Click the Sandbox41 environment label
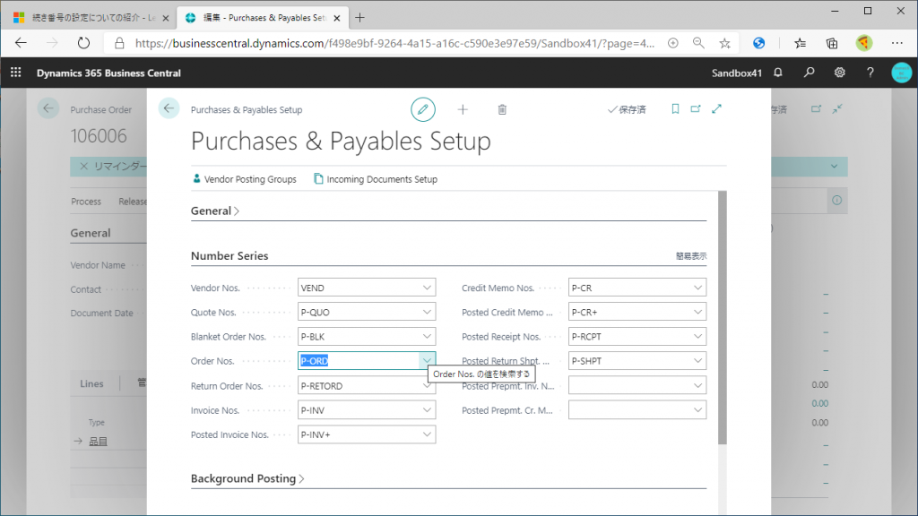Image resolution: width=918 pixels, height=516 pixels. [737, 73]
